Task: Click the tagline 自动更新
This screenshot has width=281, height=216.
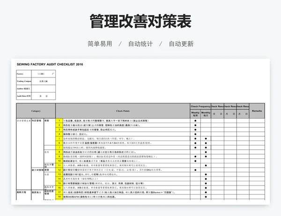Action: coord(181,44)
